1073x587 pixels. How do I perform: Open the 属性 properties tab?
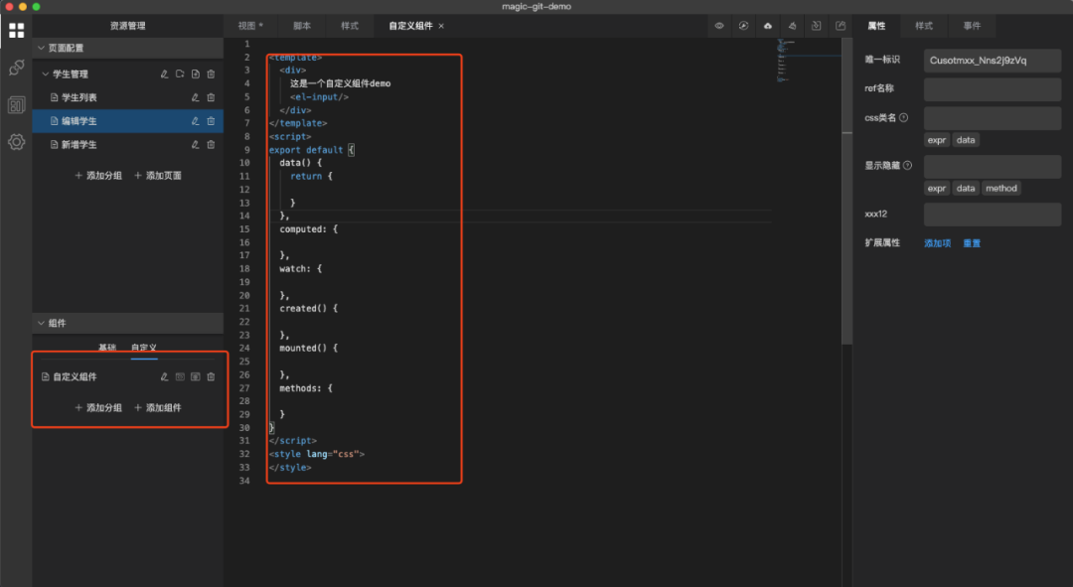pos(876,26)
